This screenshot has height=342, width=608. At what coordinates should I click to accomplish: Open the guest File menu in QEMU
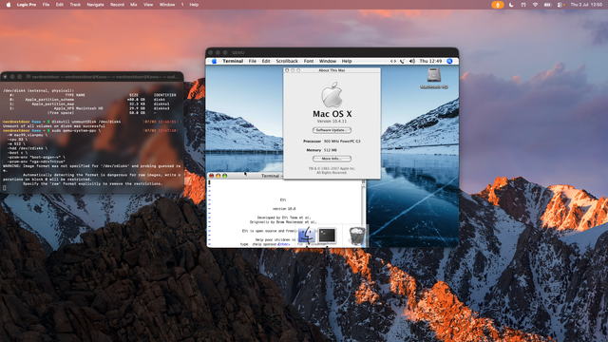click(253, 61)
